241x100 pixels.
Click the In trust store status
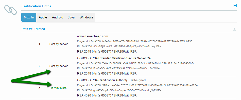59,88
